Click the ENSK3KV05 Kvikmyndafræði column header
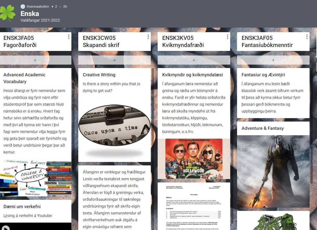Screen dimensions: 317x230 point(183,41)
